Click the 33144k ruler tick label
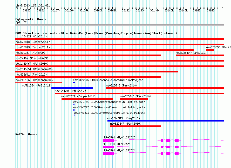The height and width of the screenshot is (168, 231). pyautogui.click(x=155, y=10)
